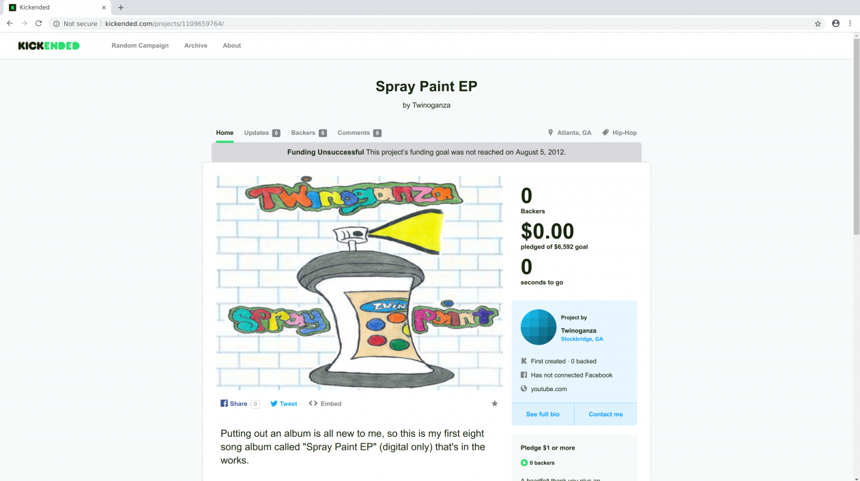Click the Kickended logo

coord(48,46)
